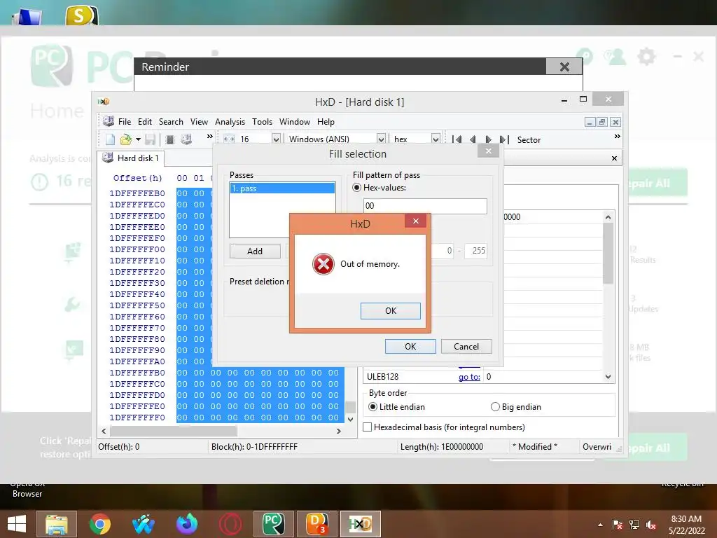Open the hex offset base dropdown
This screenshot has height=538, width=717.
(x=436, y=139)
